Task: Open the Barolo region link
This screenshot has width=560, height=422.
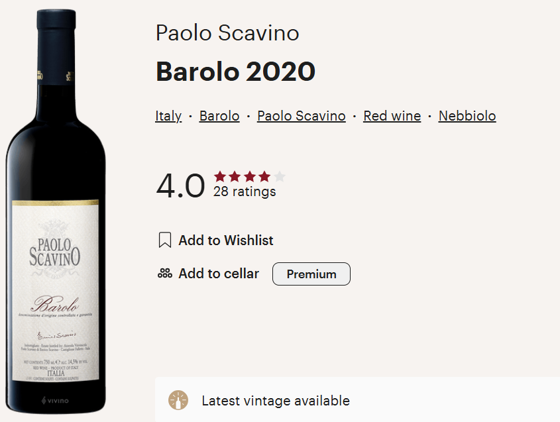Action: pos(219,116)
